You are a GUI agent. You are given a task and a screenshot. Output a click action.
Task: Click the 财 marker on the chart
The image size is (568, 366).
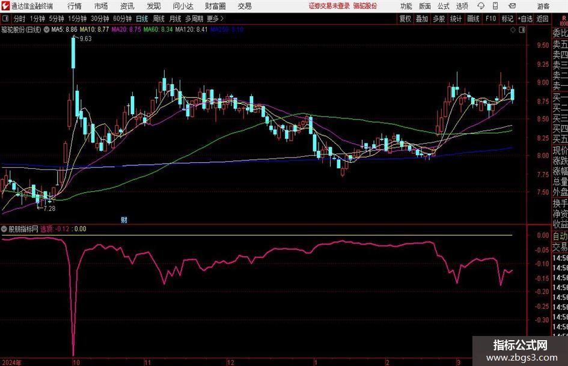124,219
